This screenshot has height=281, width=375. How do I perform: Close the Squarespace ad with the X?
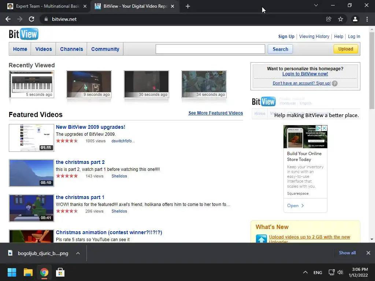tap(324, 128)
